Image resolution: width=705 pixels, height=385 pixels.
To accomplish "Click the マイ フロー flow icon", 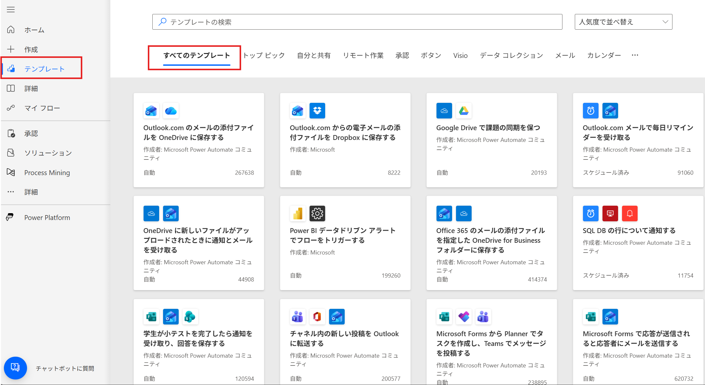I will (11, 108).
